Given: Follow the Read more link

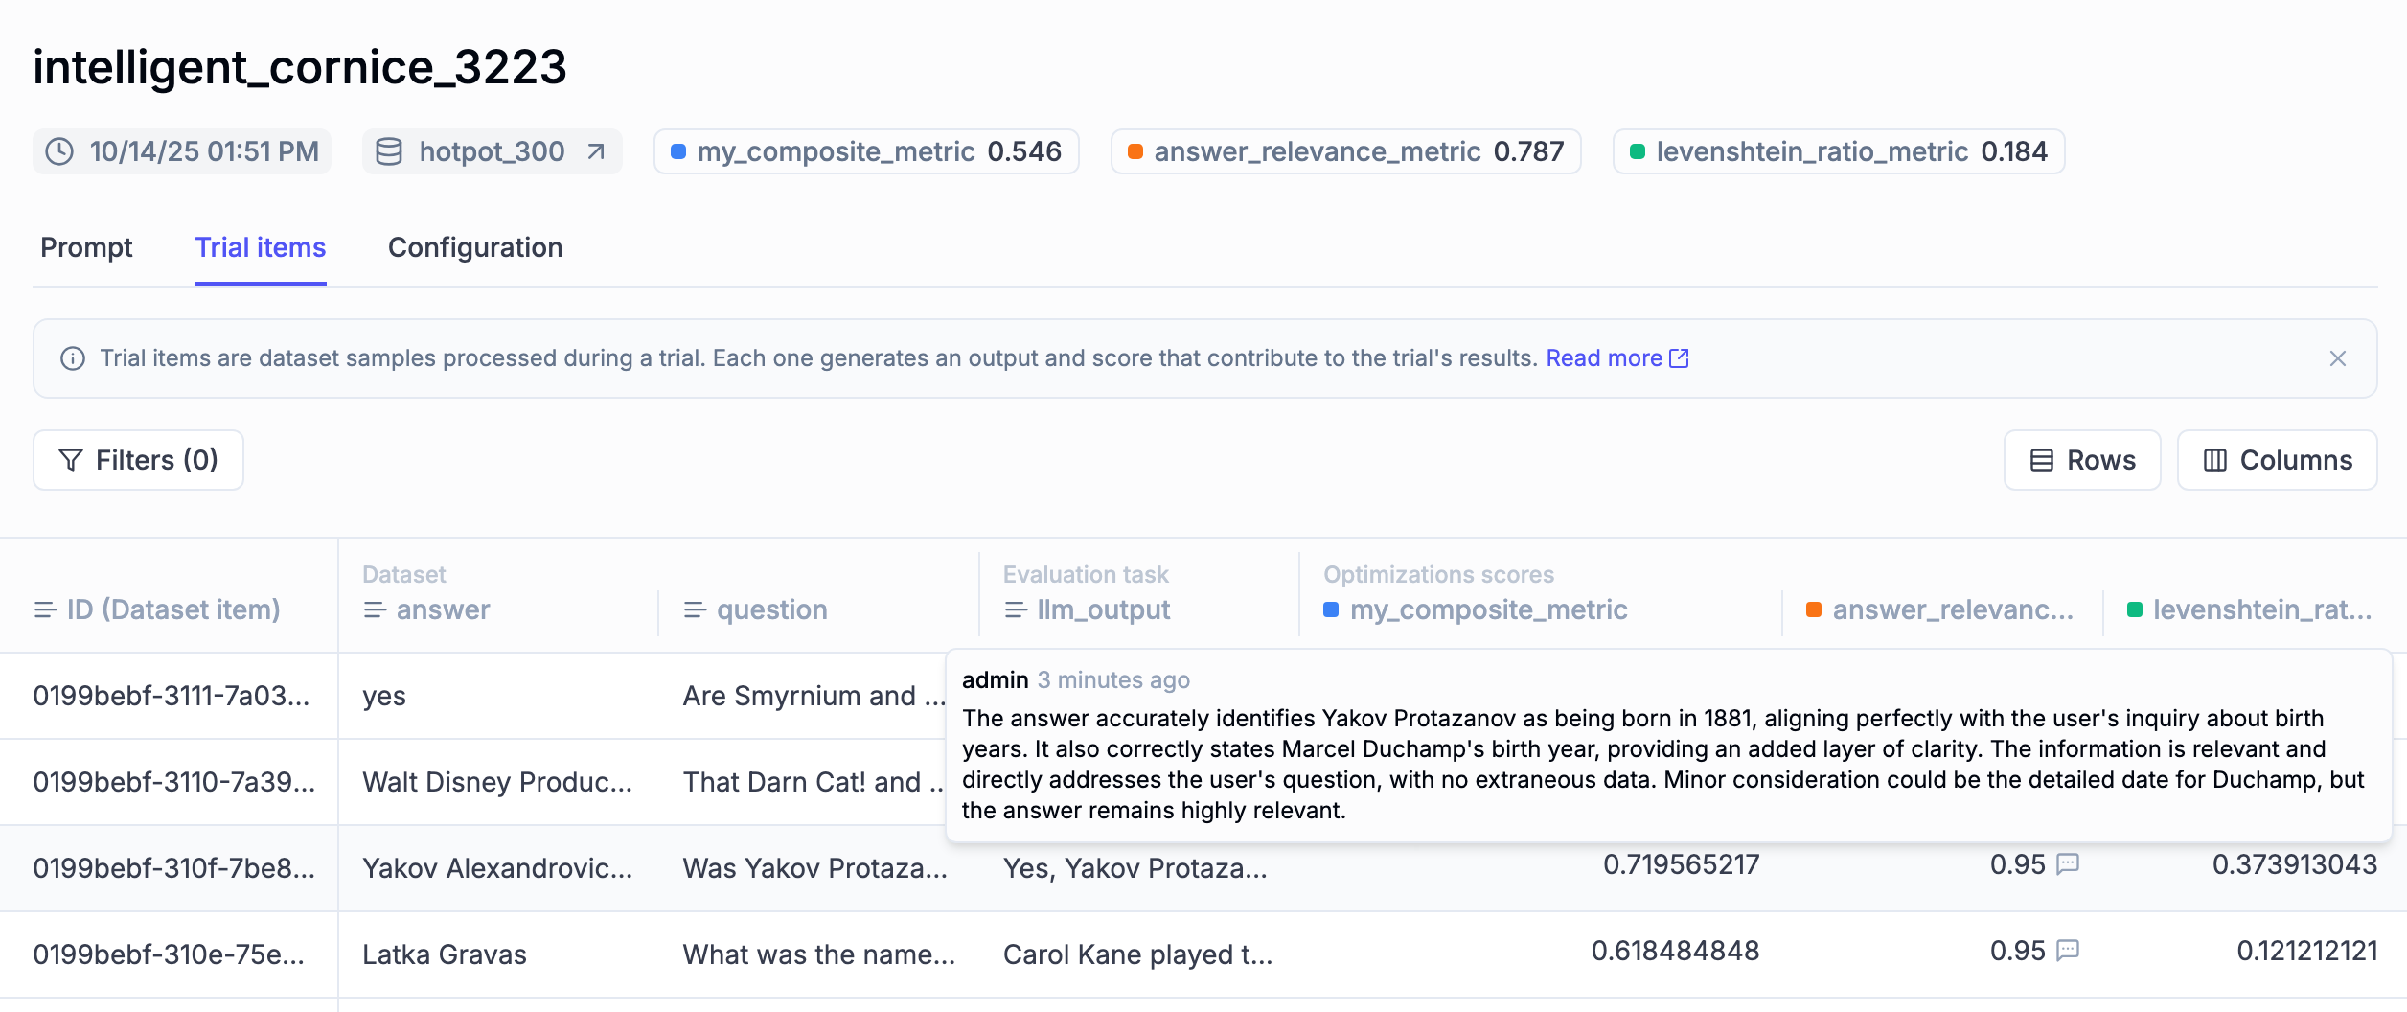Looking at the screenshot, I should [1604, 358].
